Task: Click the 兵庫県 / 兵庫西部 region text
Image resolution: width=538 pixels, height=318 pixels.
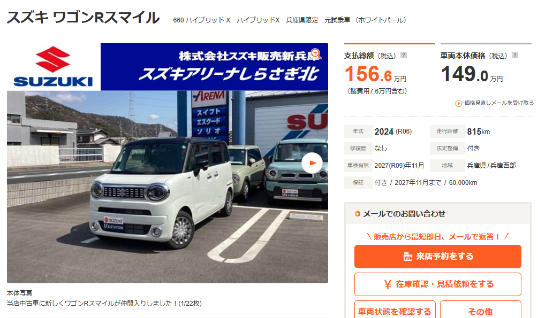Action: (x=491, y=166)
